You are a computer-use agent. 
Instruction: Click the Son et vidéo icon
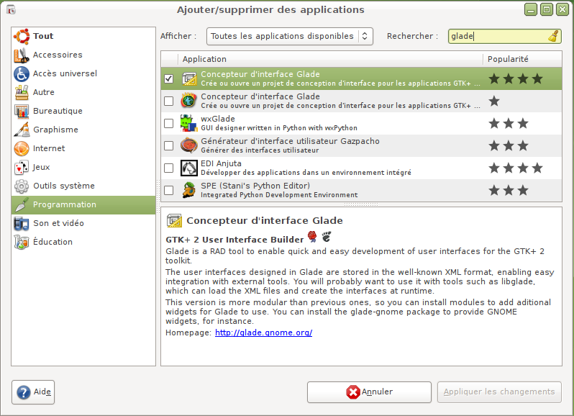click(22, 223)
